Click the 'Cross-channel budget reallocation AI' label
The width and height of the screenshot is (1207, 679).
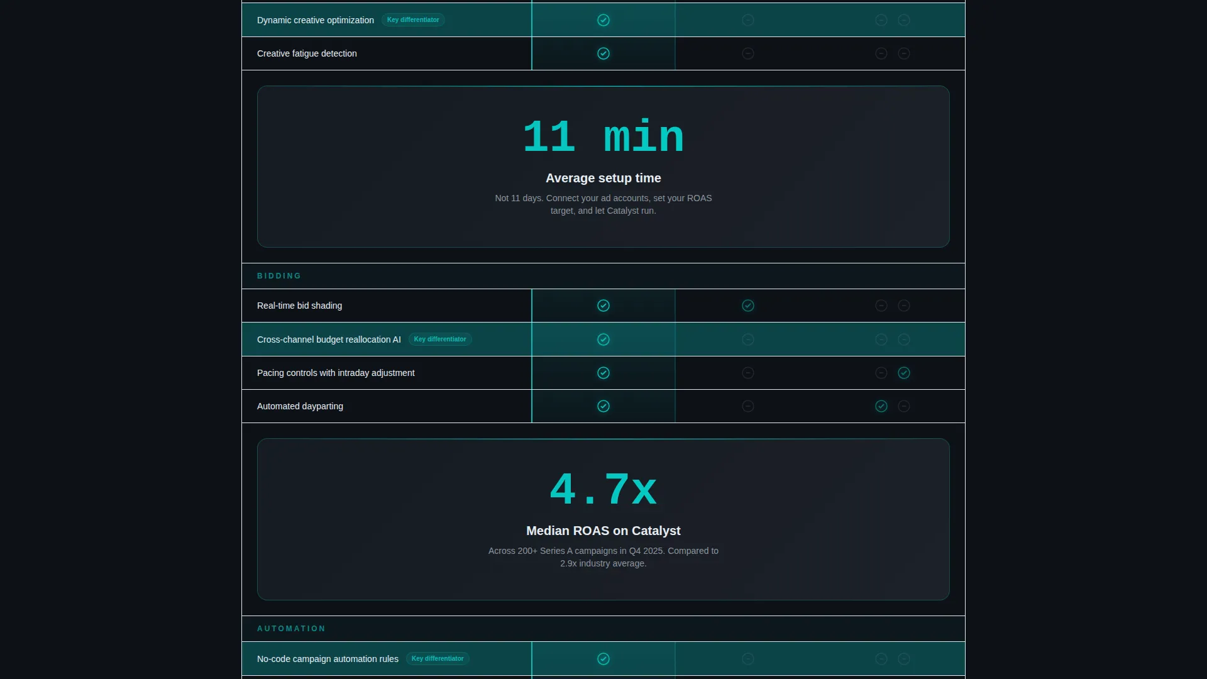329,339
